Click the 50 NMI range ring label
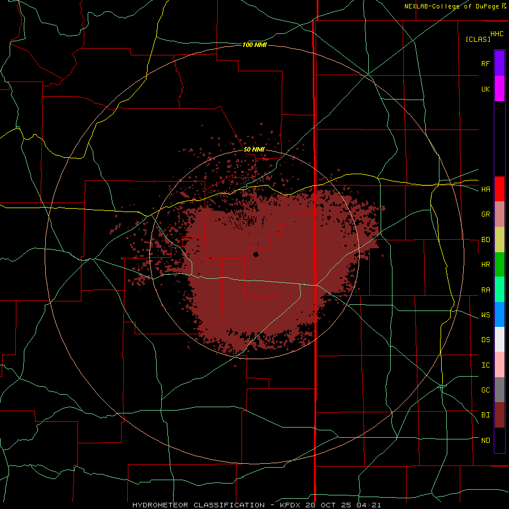This screenshot has height=509, width=509. tap(254, 150)
